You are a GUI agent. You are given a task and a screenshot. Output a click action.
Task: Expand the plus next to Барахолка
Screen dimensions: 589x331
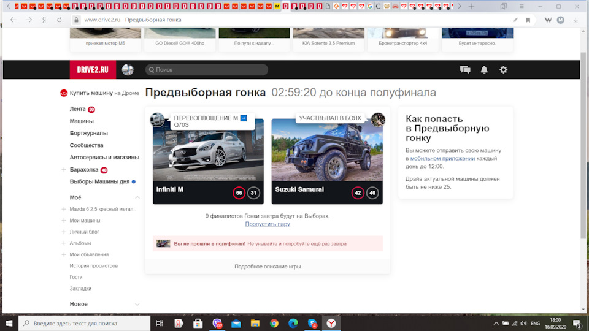tap(64, 170)
